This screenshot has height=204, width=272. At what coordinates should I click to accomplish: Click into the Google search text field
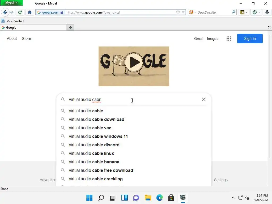pos(134,99)
